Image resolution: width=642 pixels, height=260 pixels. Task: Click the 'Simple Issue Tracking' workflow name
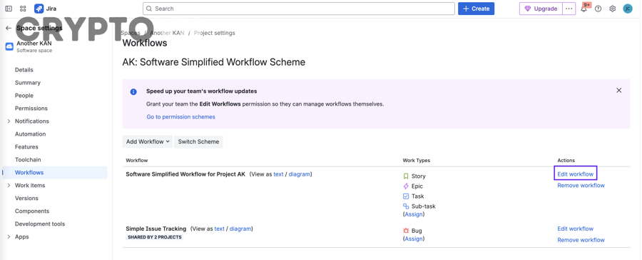[x=156, y=229]
